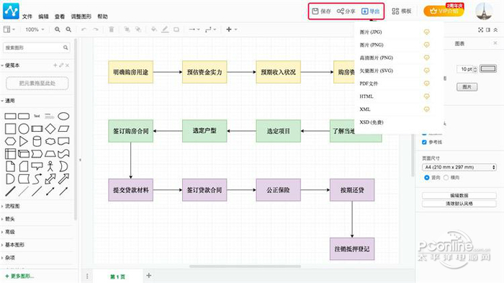The height and width of the screenshot is (283, 504).
Task: Open the insert plus dropdown
Action: pyautogui.click(x=231, y=30)
